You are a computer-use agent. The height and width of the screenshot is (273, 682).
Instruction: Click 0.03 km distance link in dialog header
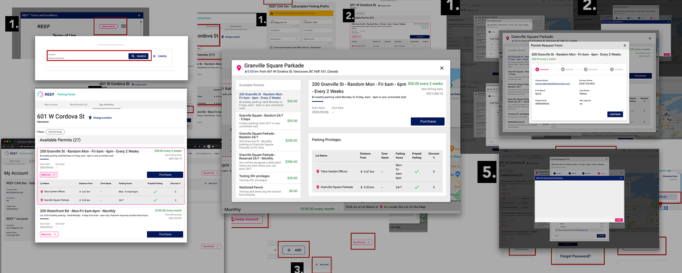pos(252,71)
